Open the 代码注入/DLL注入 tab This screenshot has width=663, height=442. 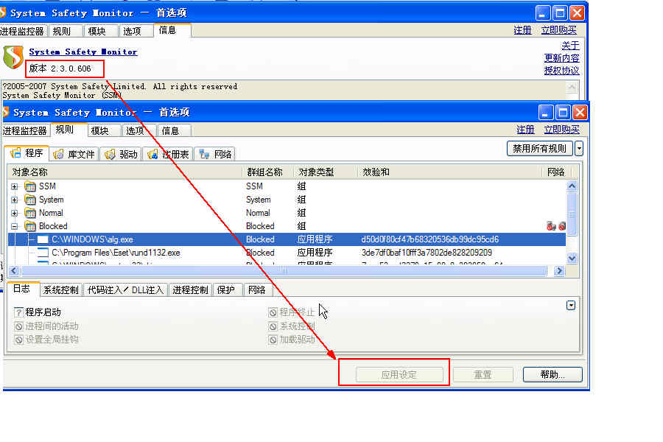pos(125,290)
